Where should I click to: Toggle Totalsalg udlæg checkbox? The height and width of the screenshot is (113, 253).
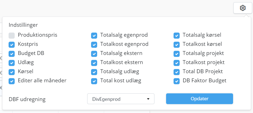pyautogui.click(x=94, y=72)
